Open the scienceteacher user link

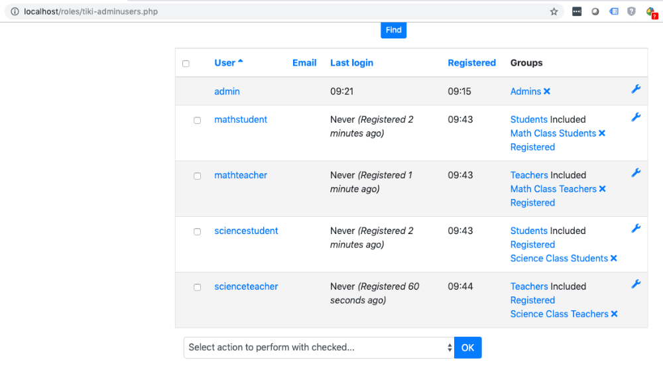pos(246,286)
